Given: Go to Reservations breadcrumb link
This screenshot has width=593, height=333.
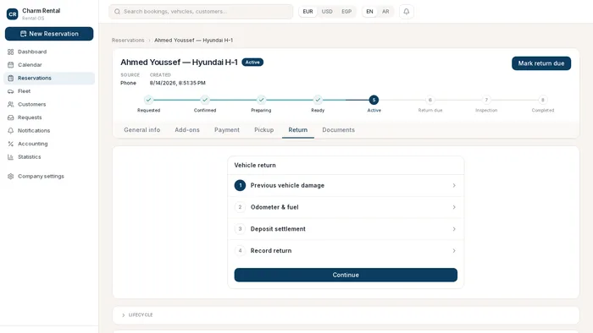Looking at the screenshot, I should [x=128, y=41].
